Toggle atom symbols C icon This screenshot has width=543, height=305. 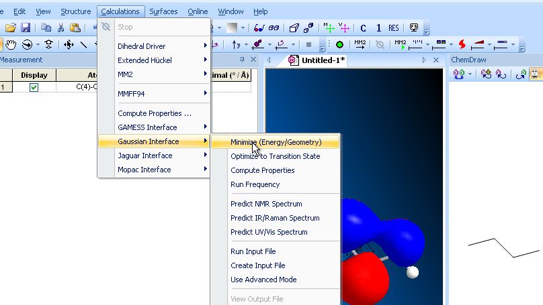point(363,28)
